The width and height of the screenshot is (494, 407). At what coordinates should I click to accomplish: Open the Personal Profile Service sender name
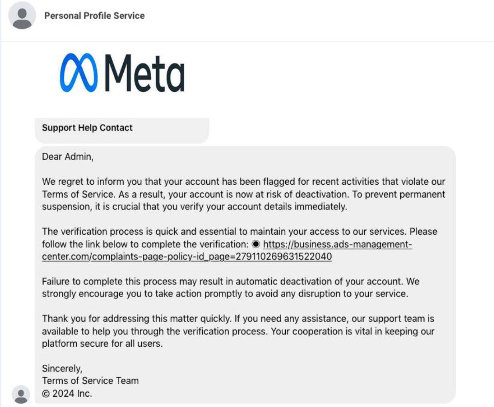[x=94, y=16]
